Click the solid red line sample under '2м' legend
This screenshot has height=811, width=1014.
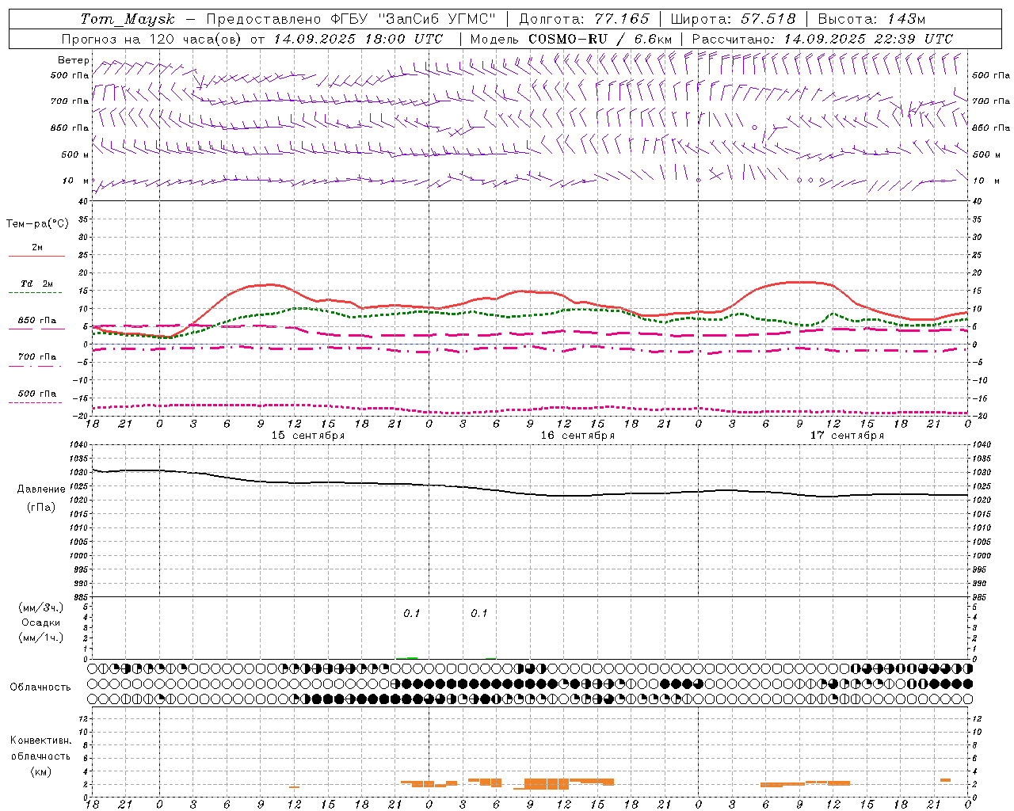[36, 256]
